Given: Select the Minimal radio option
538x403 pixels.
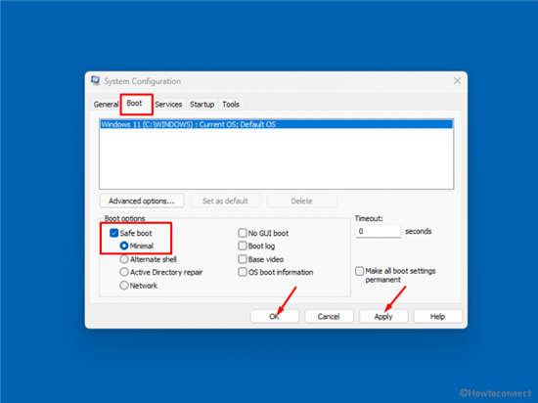Looking at the screenshot, I should (x=124, y=246).
